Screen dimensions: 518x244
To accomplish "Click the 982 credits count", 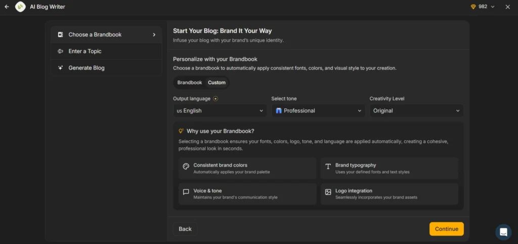I will (x=483, y=7).
